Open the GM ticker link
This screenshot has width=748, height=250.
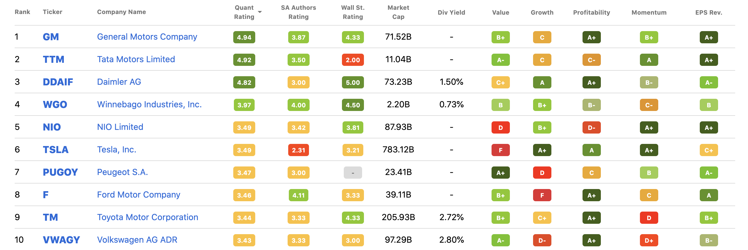click(51, 37)
